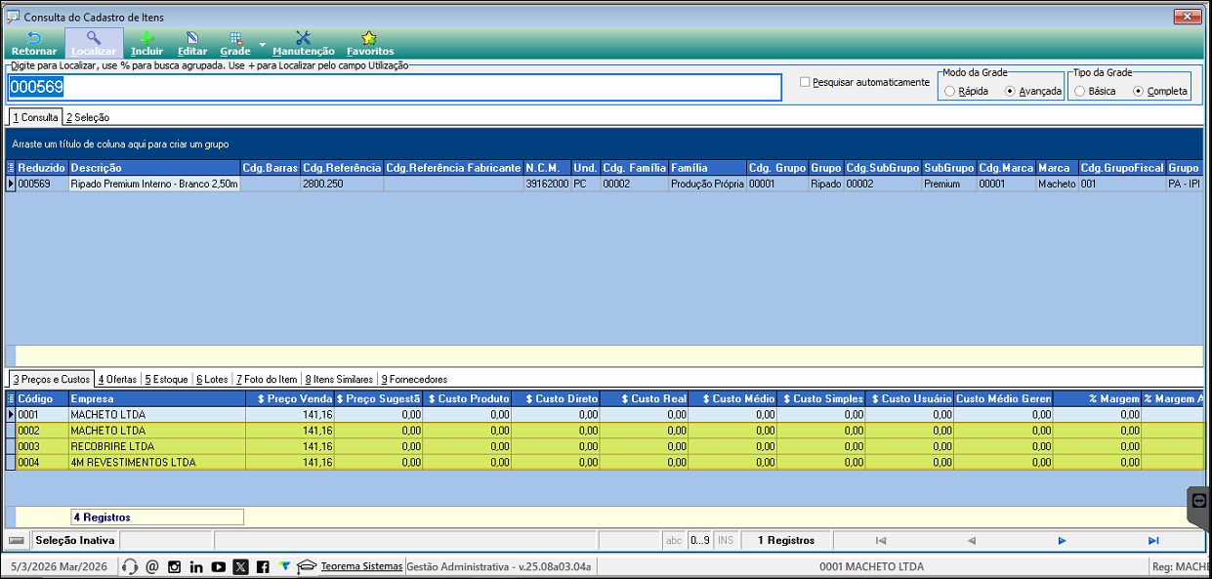Open the 5 Estoque tab
This screenshot has width=1212, height=579.
pos(166,379)
